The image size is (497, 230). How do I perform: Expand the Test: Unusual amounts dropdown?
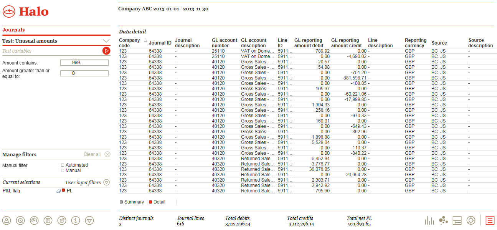[106, 41]
